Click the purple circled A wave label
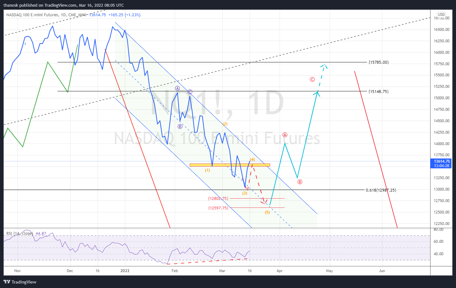Image resolution: width=456 pixels, height=288 pixels. 178,88
